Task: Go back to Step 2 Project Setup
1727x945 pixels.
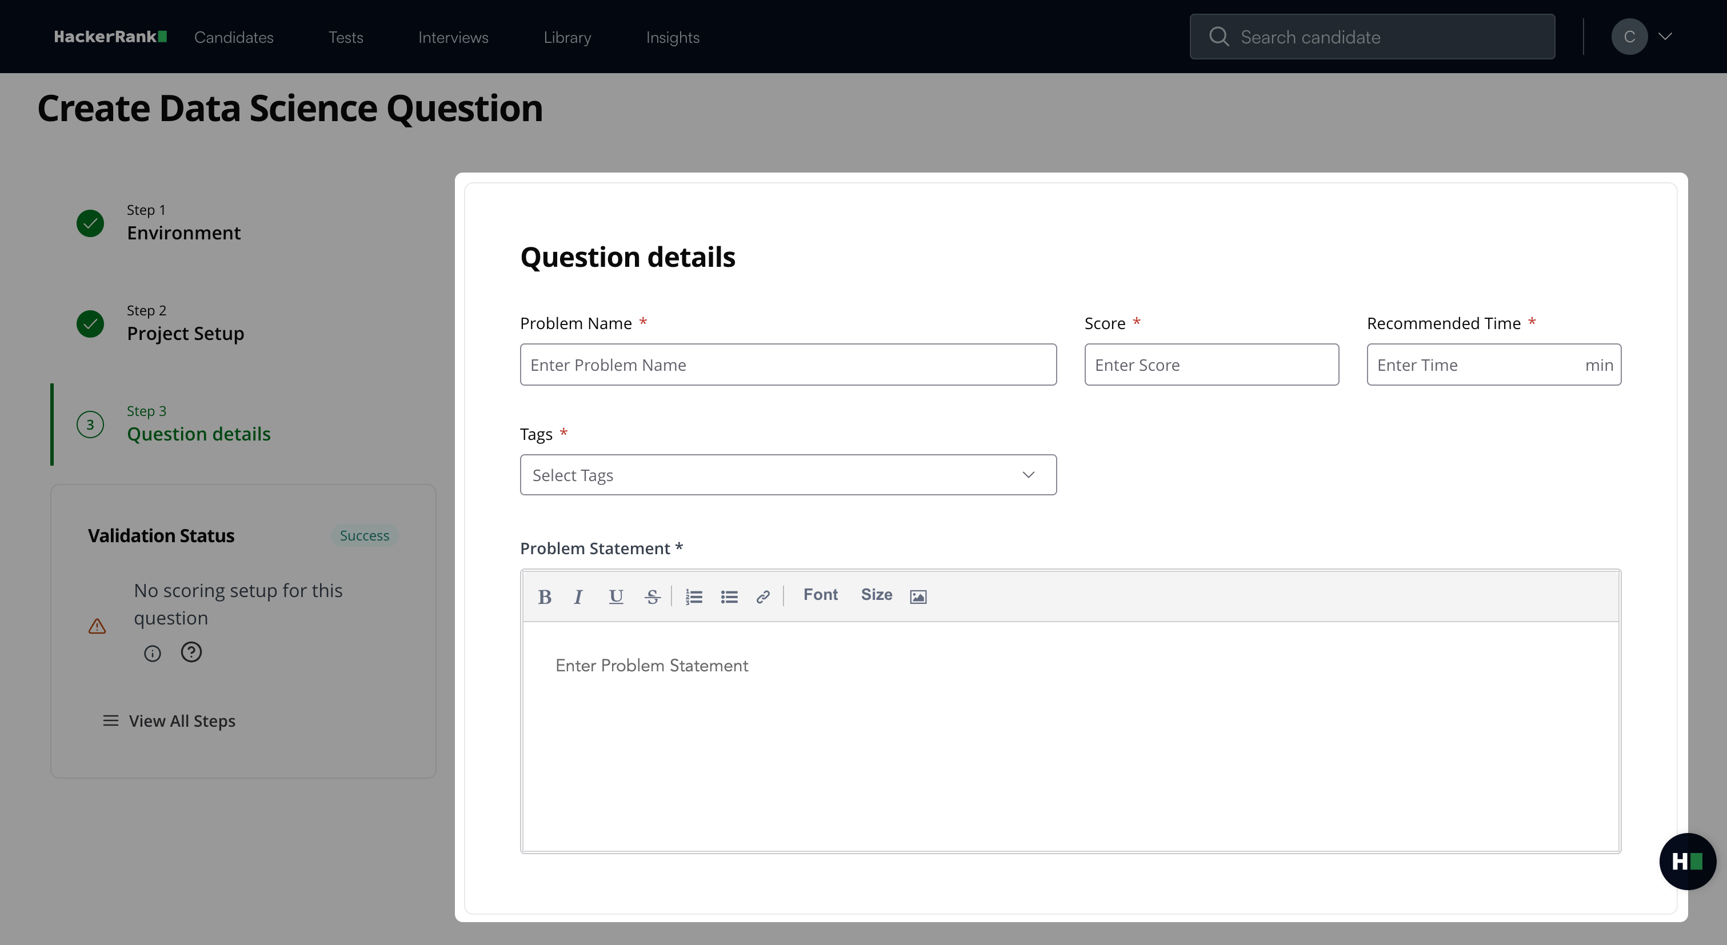Action: point(185,333)
